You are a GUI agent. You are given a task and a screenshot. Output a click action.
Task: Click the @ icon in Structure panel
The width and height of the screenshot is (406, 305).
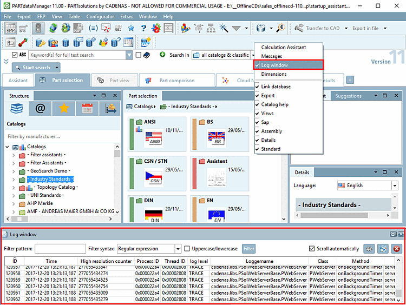pos(40,109)
